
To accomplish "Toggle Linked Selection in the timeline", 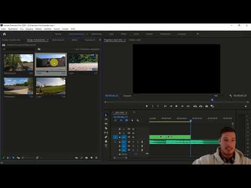I will pyautogui.click(x=127, y=120).
